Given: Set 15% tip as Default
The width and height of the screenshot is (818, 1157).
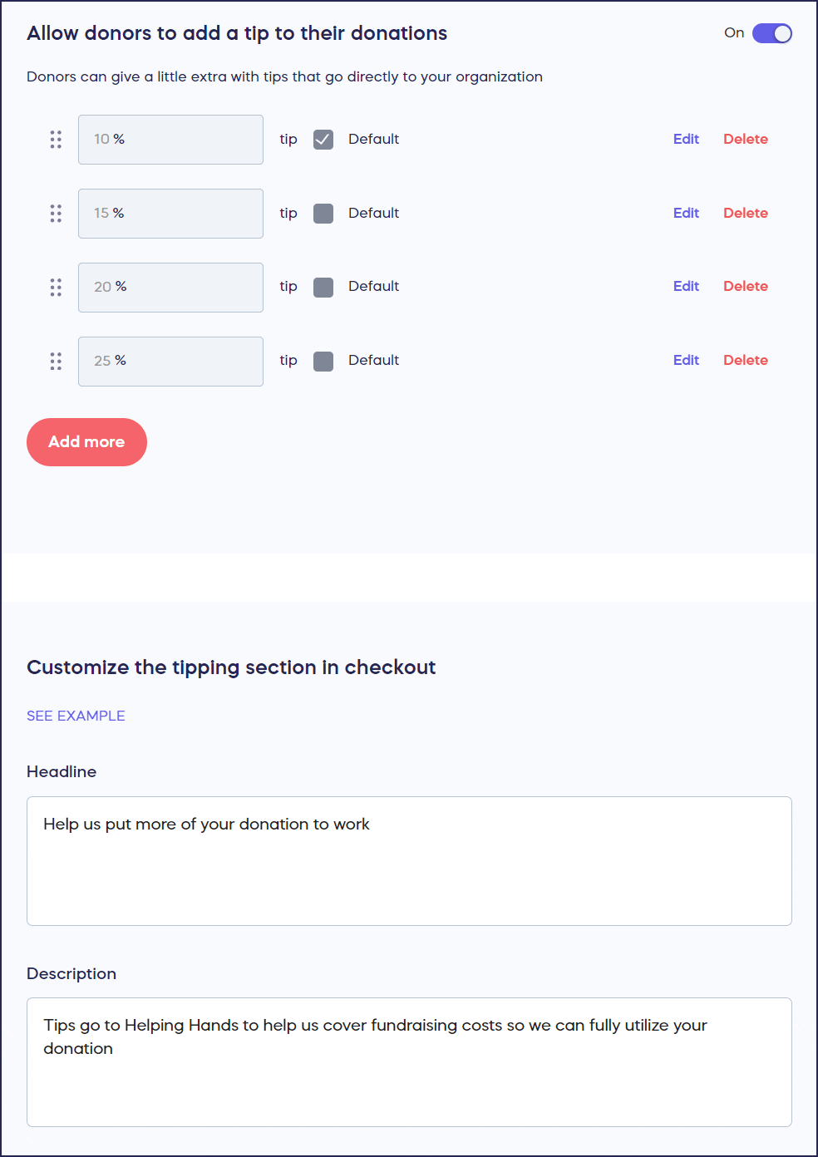Looking at the screenshot, I should coord(323,214).
